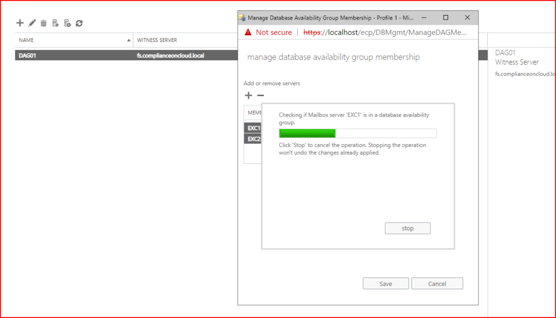The width and height of the screenshot is (556, 318).
Task: Click the edit pencil icon
Action: click(x=32, y=23)
